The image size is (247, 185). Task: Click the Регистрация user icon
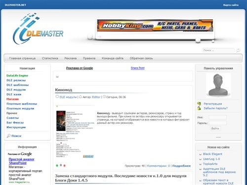(199, 104)
